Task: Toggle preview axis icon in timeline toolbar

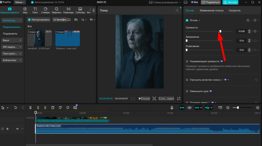Action: click(x=207, y=108)
